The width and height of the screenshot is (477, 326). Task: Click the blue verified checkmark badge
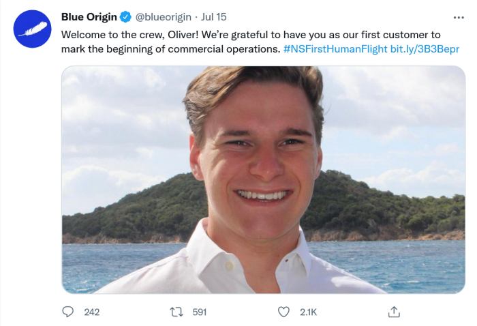coord(126,16)
